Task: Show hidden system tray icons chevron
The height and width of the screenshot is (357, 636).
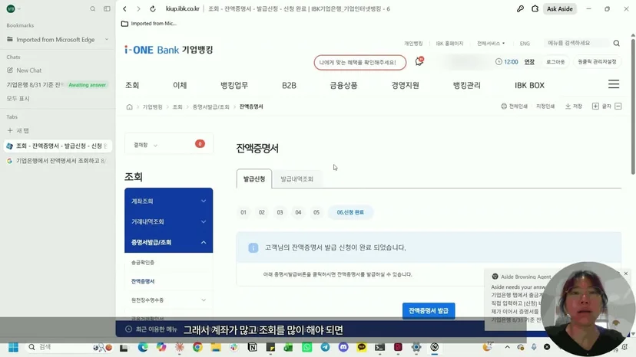Action: 507,347
